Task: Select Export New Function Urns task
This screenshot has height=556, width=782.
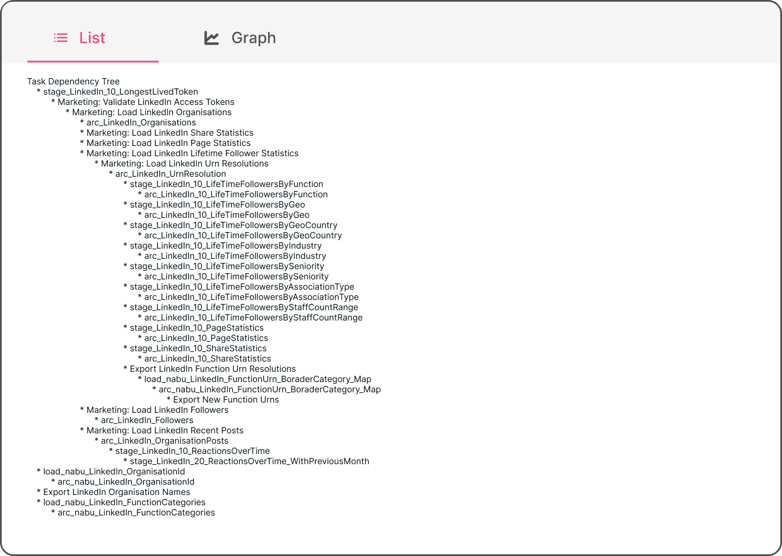Action: [226, 400]
